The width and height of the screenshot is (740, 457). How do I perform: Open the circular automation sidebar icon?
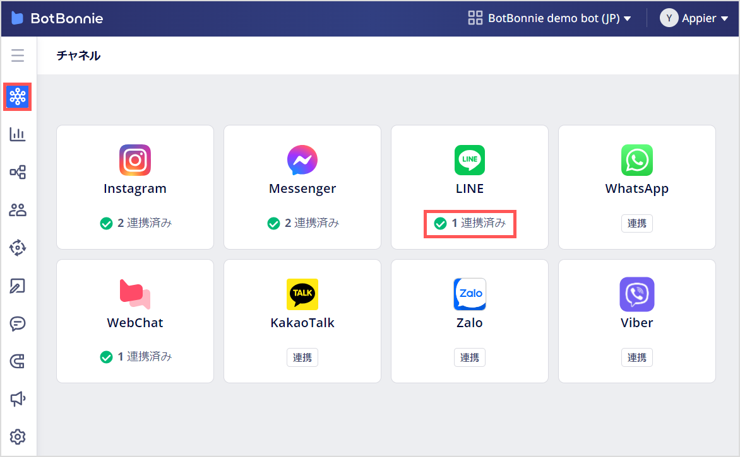pos(18,248)
